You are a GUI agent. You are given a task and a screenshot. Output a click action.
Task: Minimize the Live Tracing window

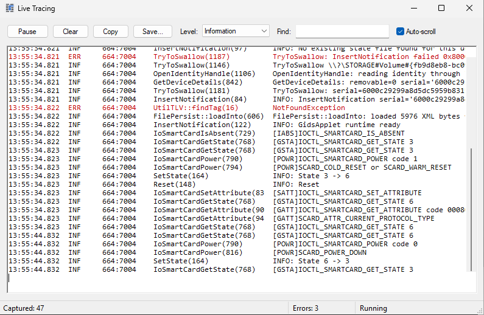click(x=414, y=8)
